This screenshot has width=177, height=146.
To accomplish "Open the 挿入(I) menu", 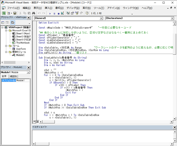I will (48, 8).
